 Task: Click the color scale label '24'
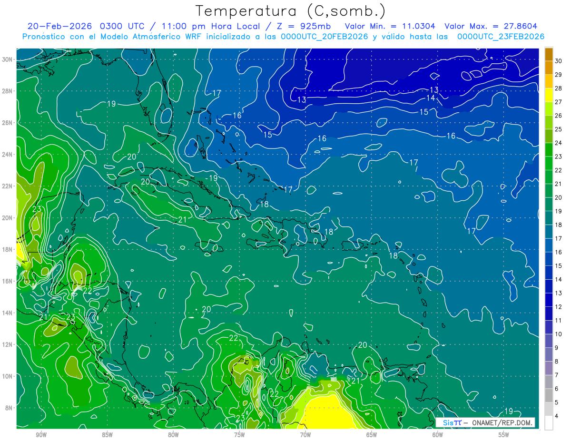[559, 143]
